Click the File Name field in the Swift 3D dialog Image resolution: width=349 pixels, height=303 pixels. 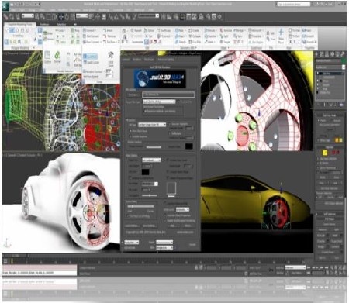(168, 95)
